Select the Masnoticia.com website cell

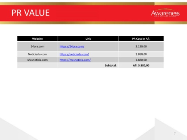point(37,60)
